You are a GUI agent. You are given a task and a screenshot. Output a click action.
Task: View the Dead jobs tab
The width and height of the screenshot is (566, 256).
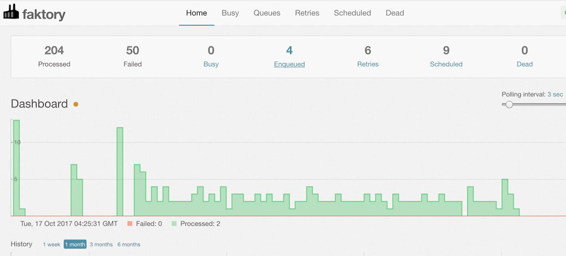pos(394,13)
